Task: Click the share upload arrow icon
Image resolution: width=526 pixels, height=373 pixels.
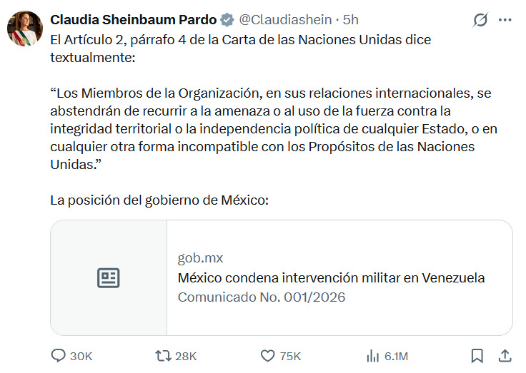Action: (504, 355)
